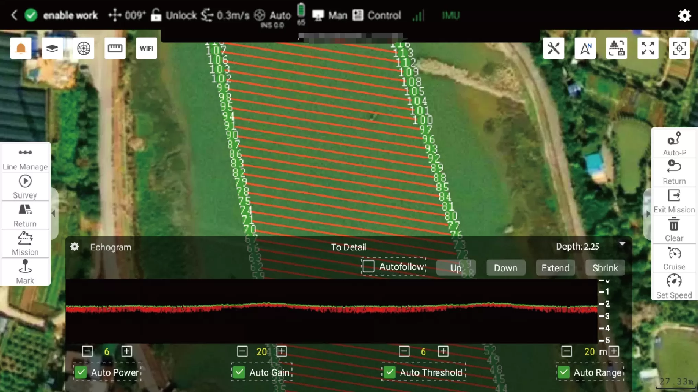Click the 0.3m/s speed indicator
This screenshot has height=392, width=698.
[225, 15]
